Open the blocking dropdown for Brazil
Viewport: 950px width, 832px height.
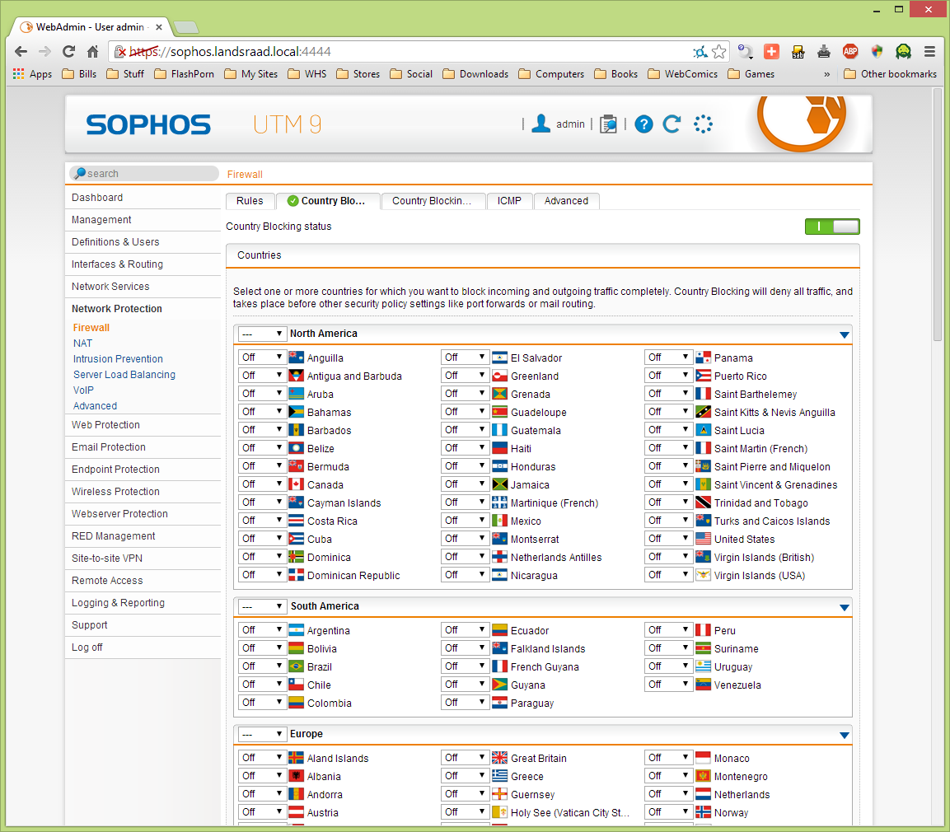[x=262, y=666]
